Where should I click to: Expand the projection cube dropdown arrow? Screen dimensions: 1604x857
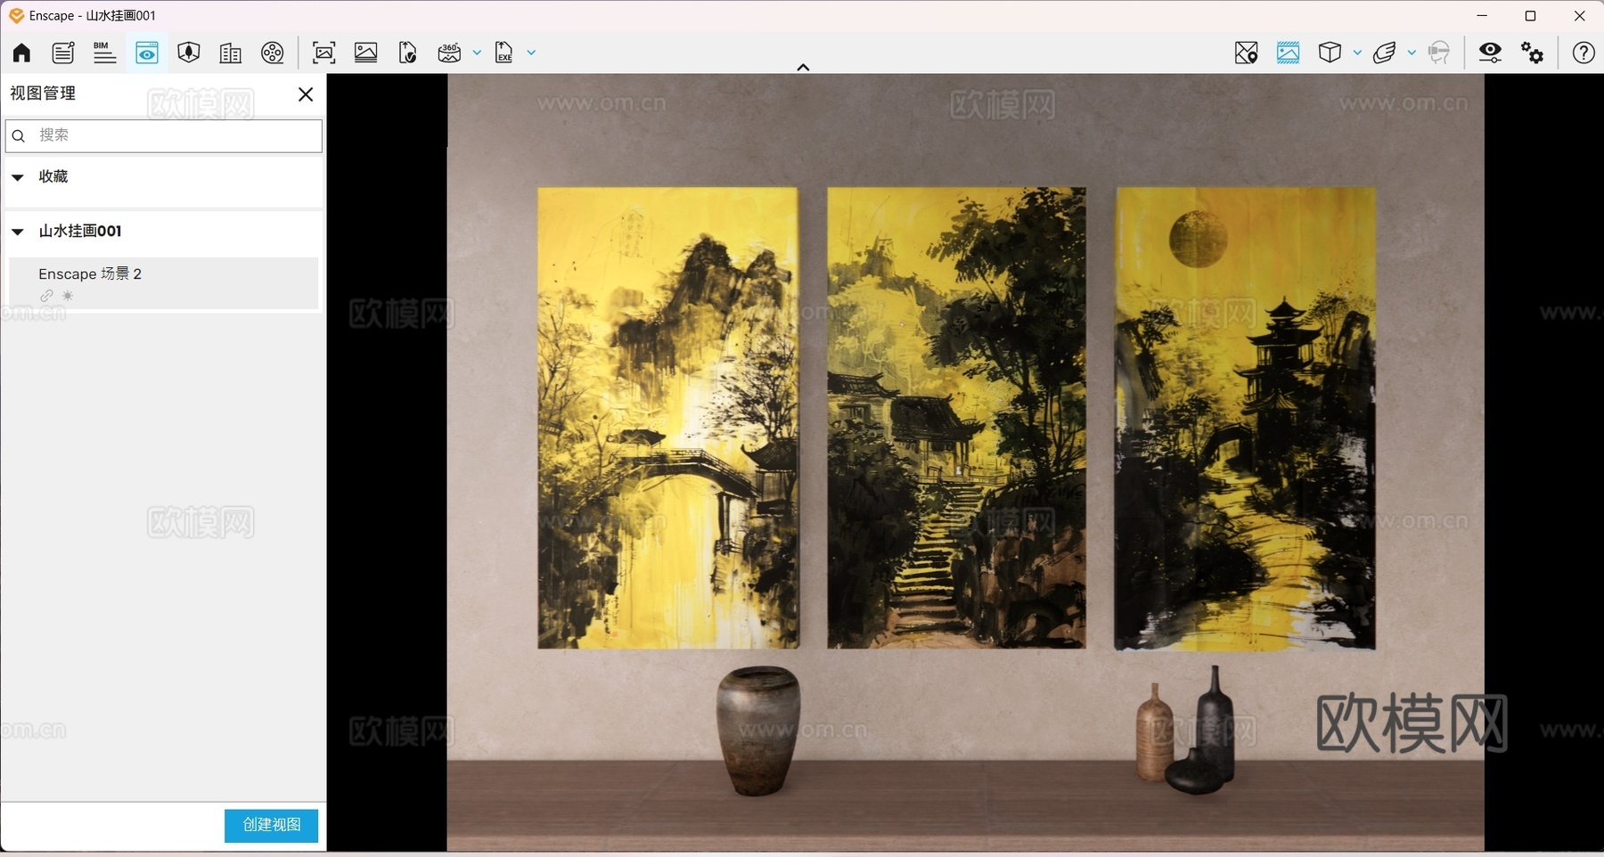coord(1357,53)
